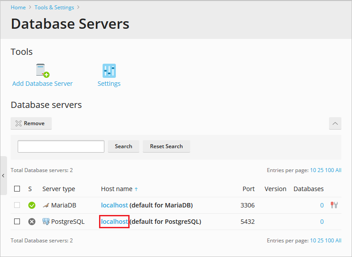Click the gray error status icon for PostgreSQL
Viewport: 352px width, 257px height.
pyautogui.click(x=32, y=222)
